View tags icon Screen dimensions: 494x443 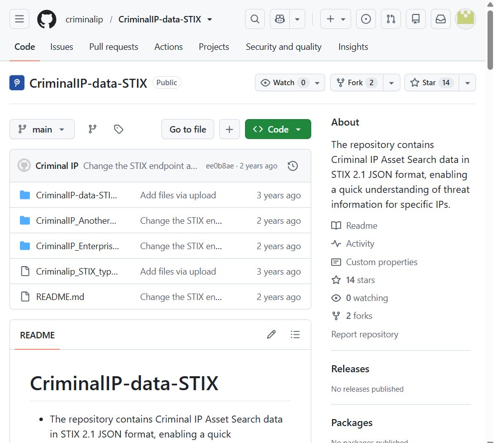coord(119,129)
